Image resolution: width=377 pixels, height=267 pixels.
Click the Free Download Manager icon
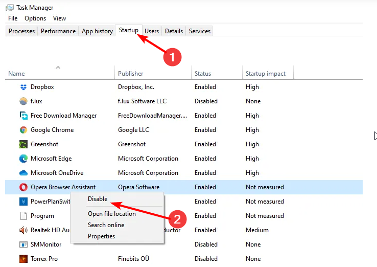coord(23,116)
